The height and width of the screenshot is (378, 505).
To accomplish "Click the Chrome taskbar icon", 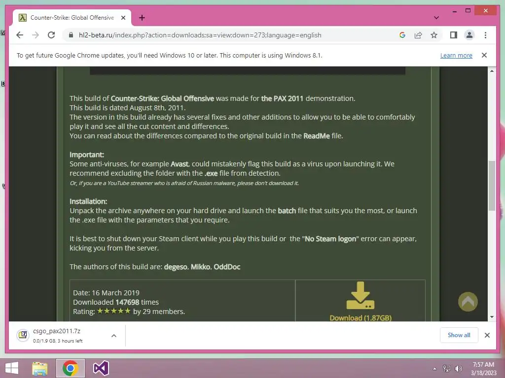I will click(70, 368).
